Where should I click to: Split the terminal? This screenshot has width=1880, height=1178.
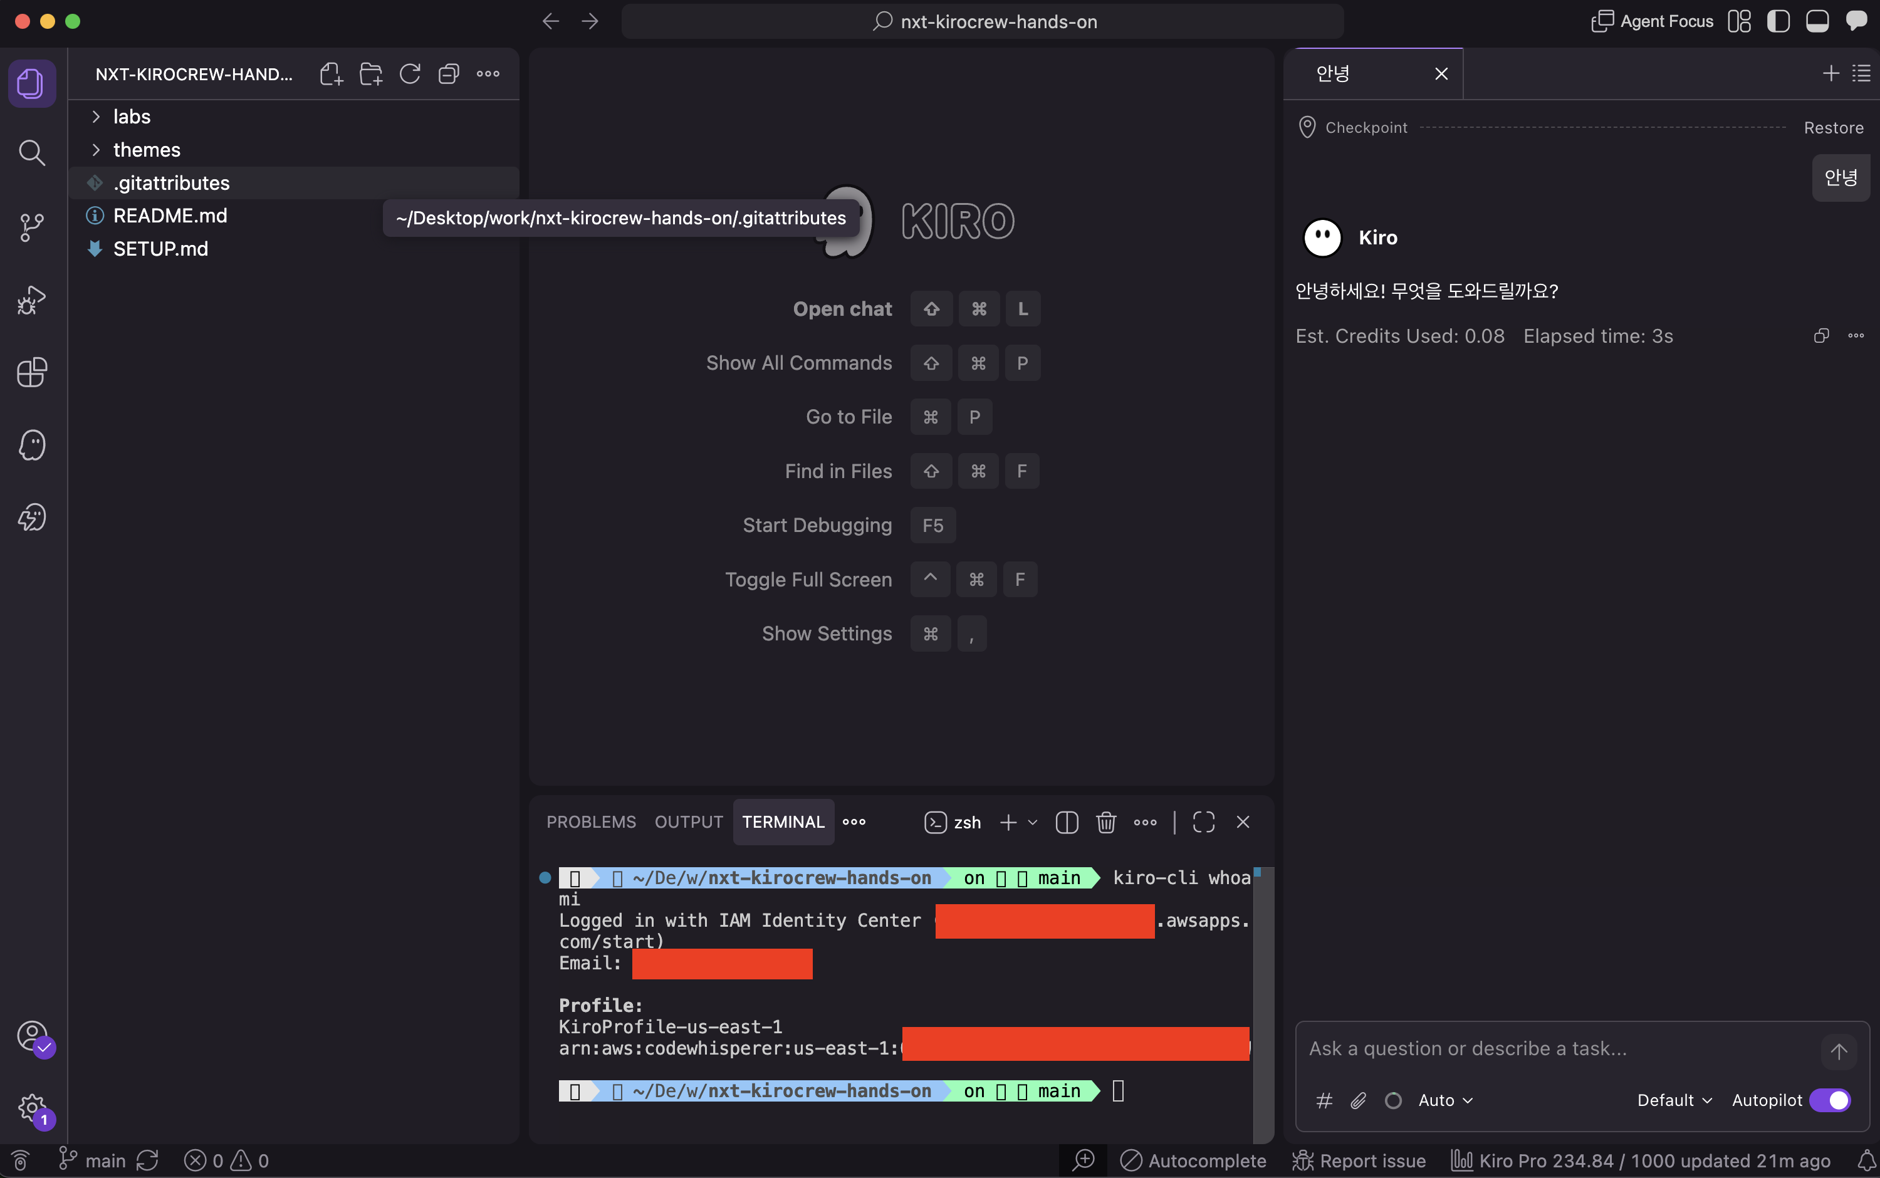click(x=1067, y=823)
